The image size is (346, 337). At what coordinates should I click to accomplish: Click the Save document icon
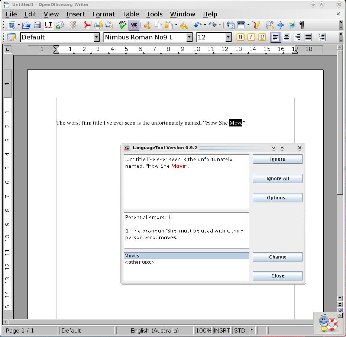[37, 25]
